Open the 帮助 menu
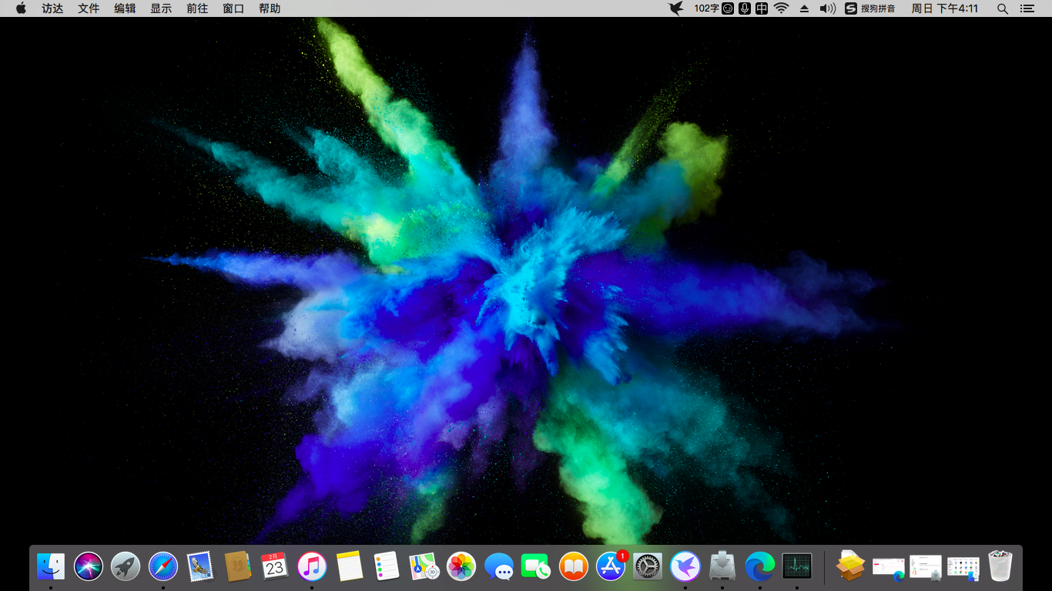Viewport: 1052px width, 591px height. pyautogui.click(x=270, y=8)
